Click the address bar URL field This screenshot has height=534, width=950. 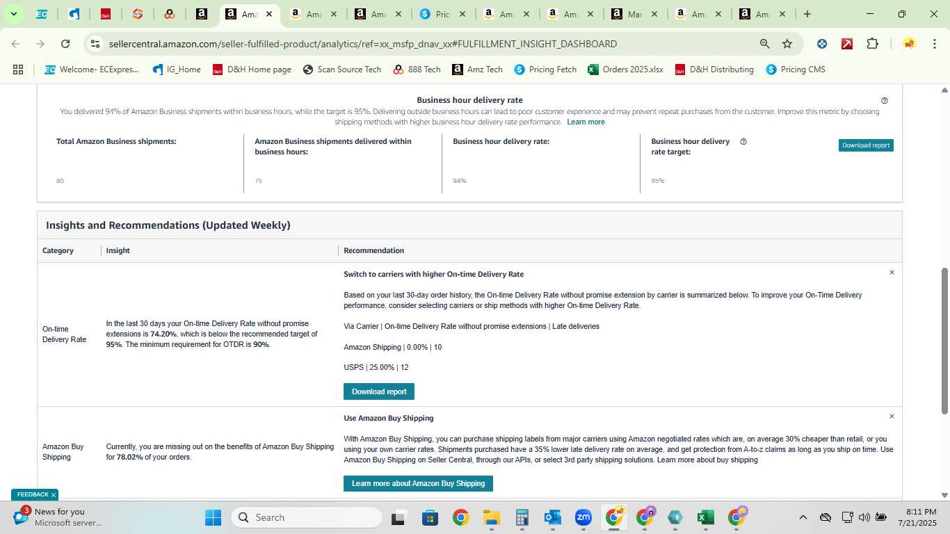pyautogui.click(x=362, y=44)
